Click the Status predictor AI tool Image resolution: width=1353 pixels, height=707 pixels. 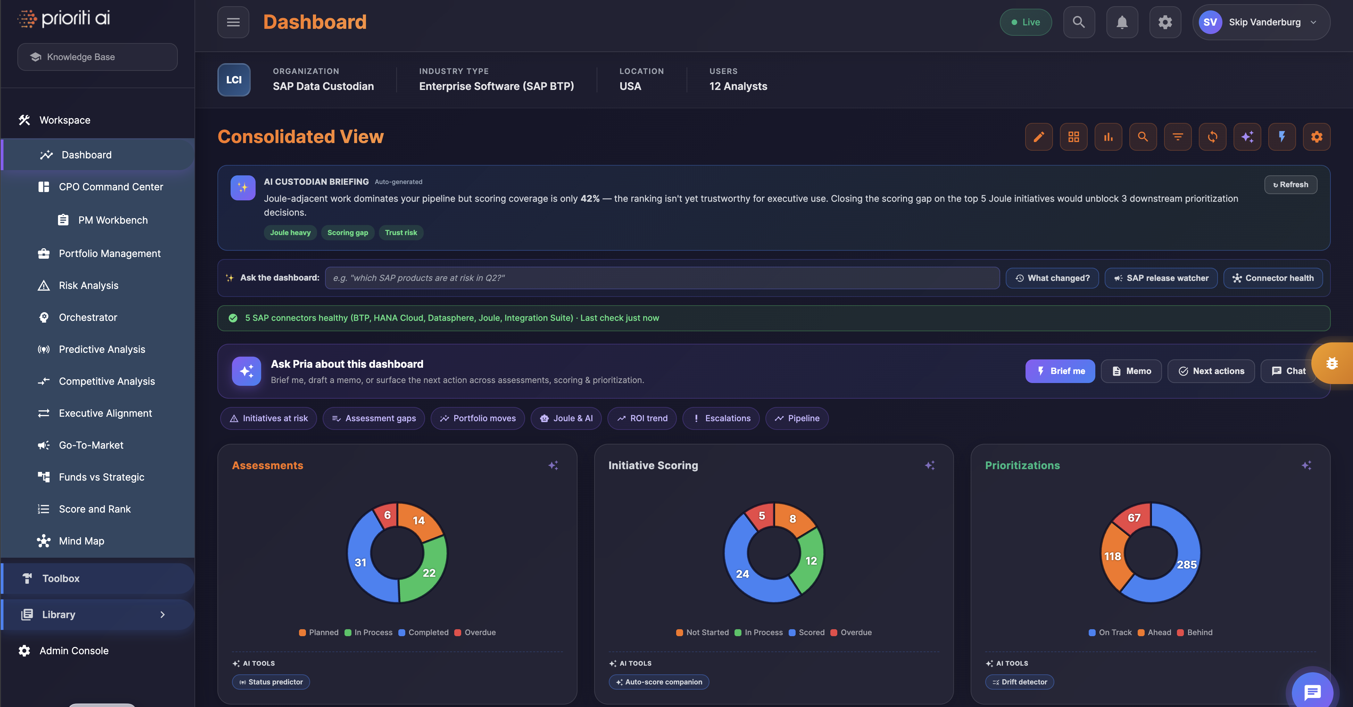[x=271, y=682]
